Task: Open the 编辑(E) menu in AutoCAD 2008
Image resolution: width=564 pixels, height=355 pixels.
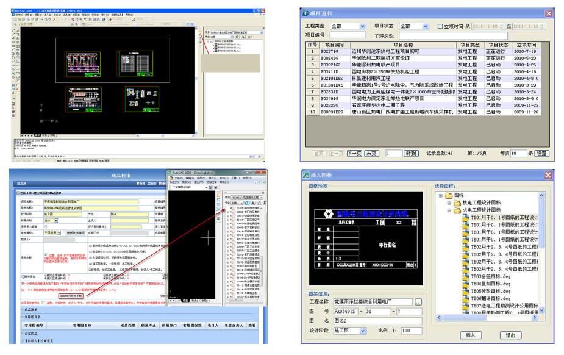Action: pyautogui.click(x=190, y=178)
